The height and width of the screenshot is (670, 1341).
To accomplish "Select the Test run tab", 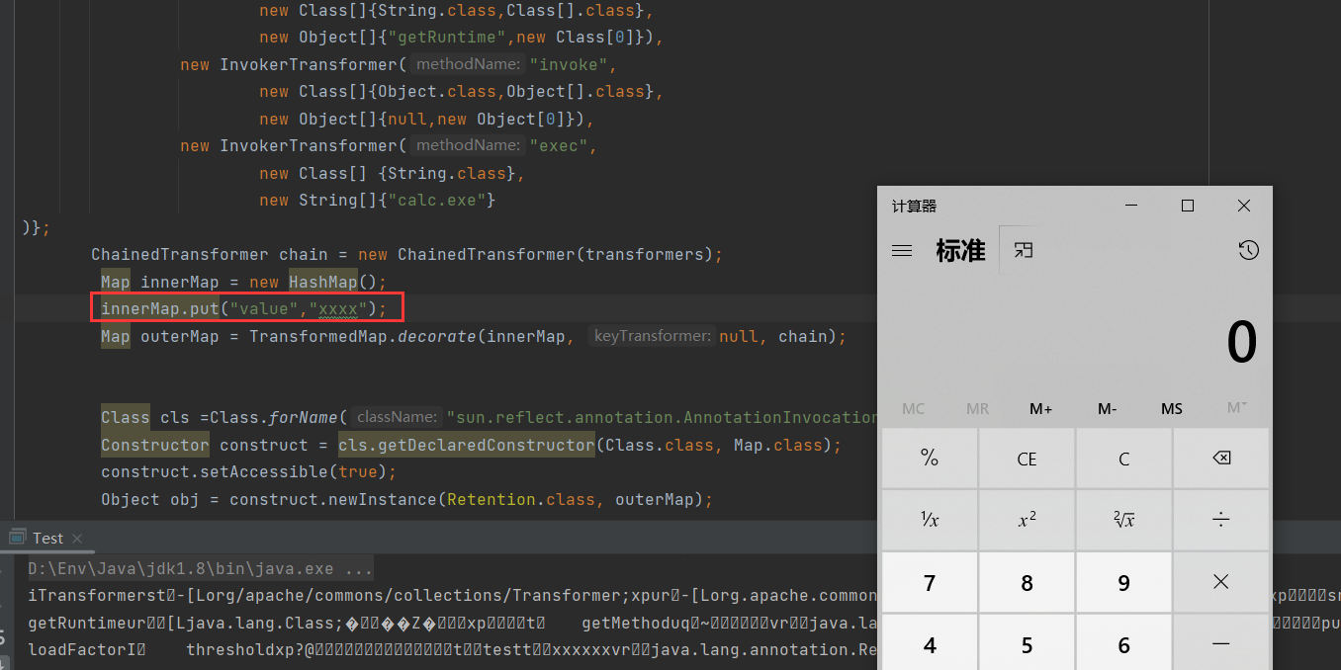I will click(x=47, y=538).
